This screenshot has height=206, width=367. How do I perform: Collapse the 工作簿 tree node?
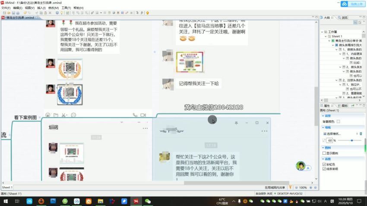322,32
